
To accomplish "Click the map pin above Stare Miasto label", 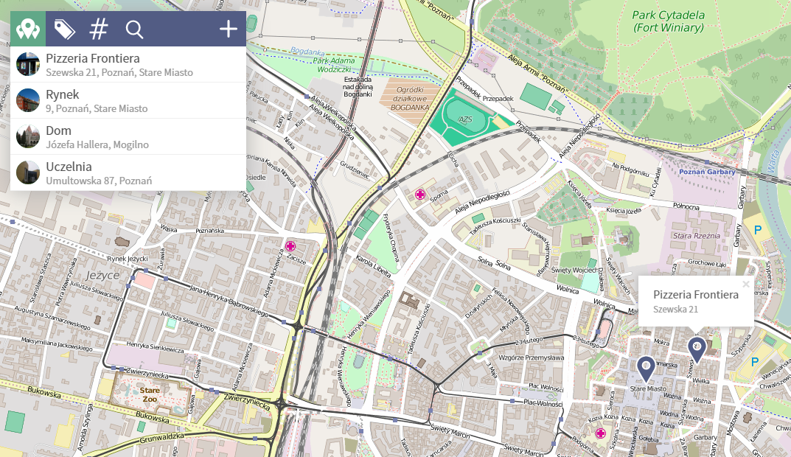I will pyautogui.click(x=646, y=369).
